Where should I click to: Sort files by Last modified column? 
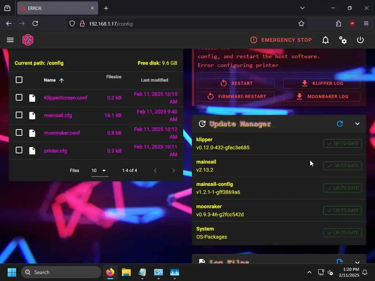(155, 80)
